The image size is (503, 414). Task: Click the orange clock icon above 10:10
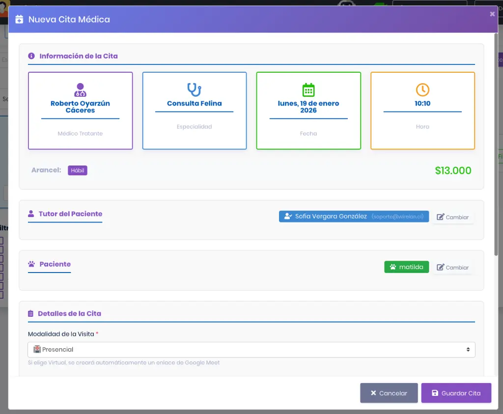(422, 90)
